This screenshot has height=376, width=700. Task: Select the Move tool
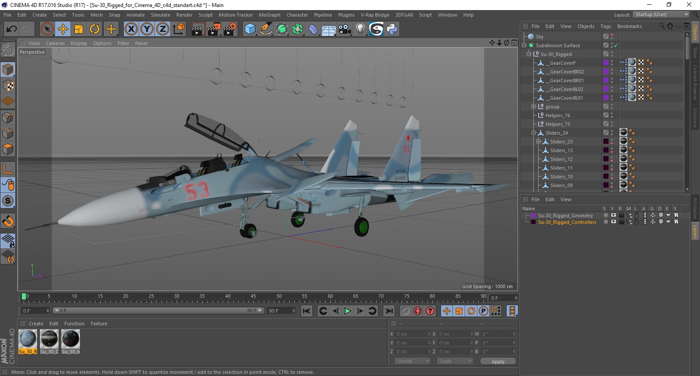pos(63,29)
